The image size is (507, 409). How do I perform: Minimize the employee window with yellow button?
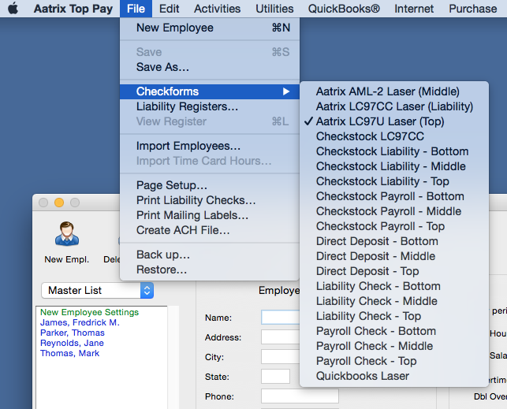(59, 203)
